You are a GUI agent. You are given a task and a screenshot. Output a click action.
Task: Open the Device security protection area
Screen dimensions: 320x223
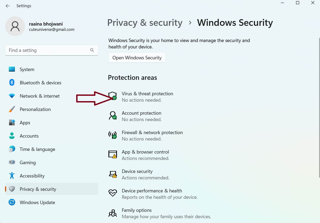point(137,171)
